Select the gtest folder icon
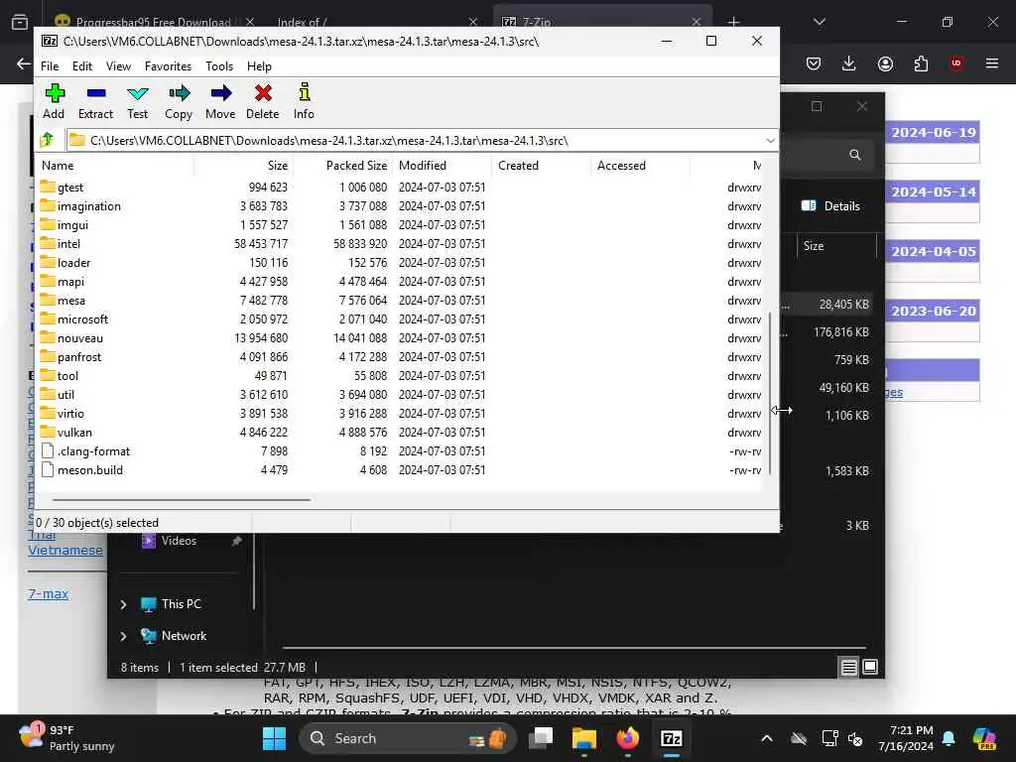 click(48, 187)
